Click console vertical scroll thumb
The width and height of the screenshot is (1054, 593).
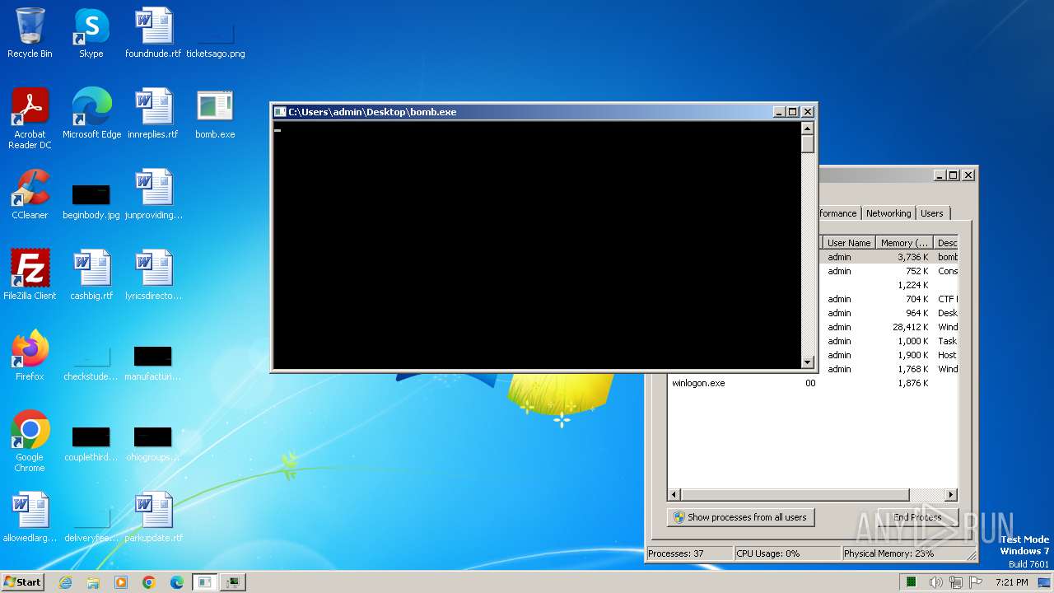(808, 143)
